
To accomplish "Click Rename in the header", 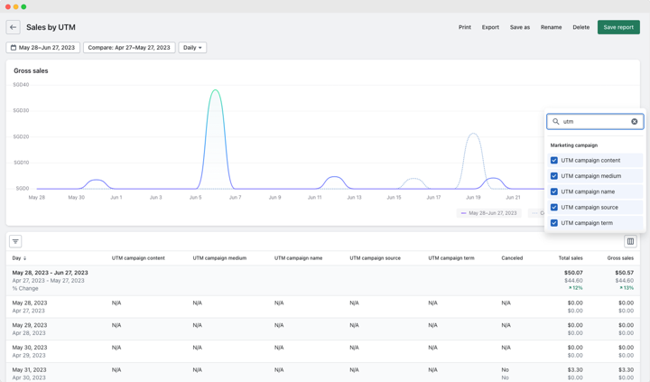I will 551,27.
